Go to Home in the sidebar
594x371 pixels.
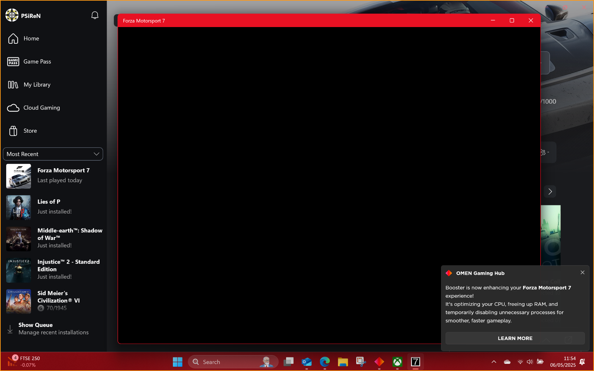(31, 38)
